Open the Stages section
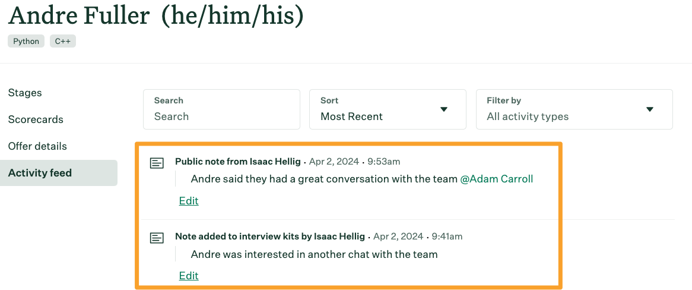 [25, 93]
